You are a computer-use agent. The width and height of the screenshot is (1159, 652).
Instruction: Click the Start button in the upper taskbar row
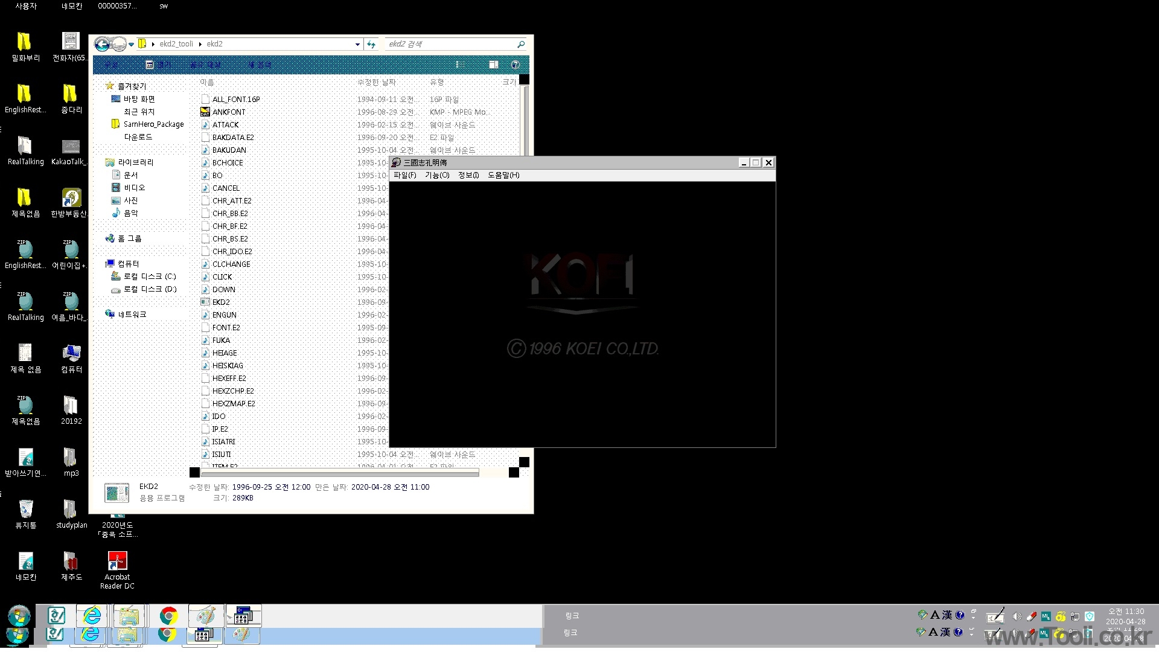tap(19, 616)
